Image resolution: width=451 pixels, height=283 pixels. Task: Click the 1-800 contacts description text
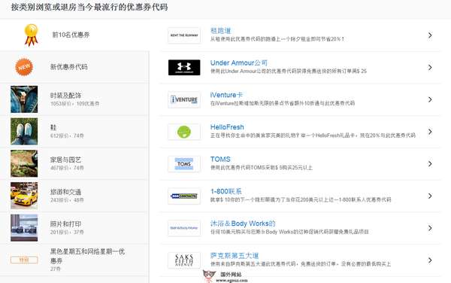tap(301, 199)
